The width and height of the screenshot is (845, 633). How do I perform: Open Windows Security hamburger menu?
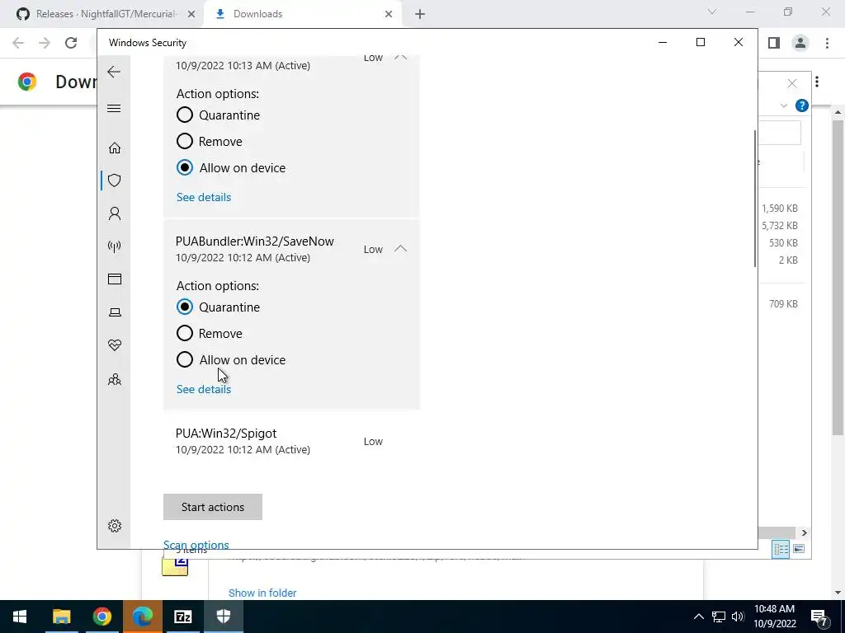[114, 108]
